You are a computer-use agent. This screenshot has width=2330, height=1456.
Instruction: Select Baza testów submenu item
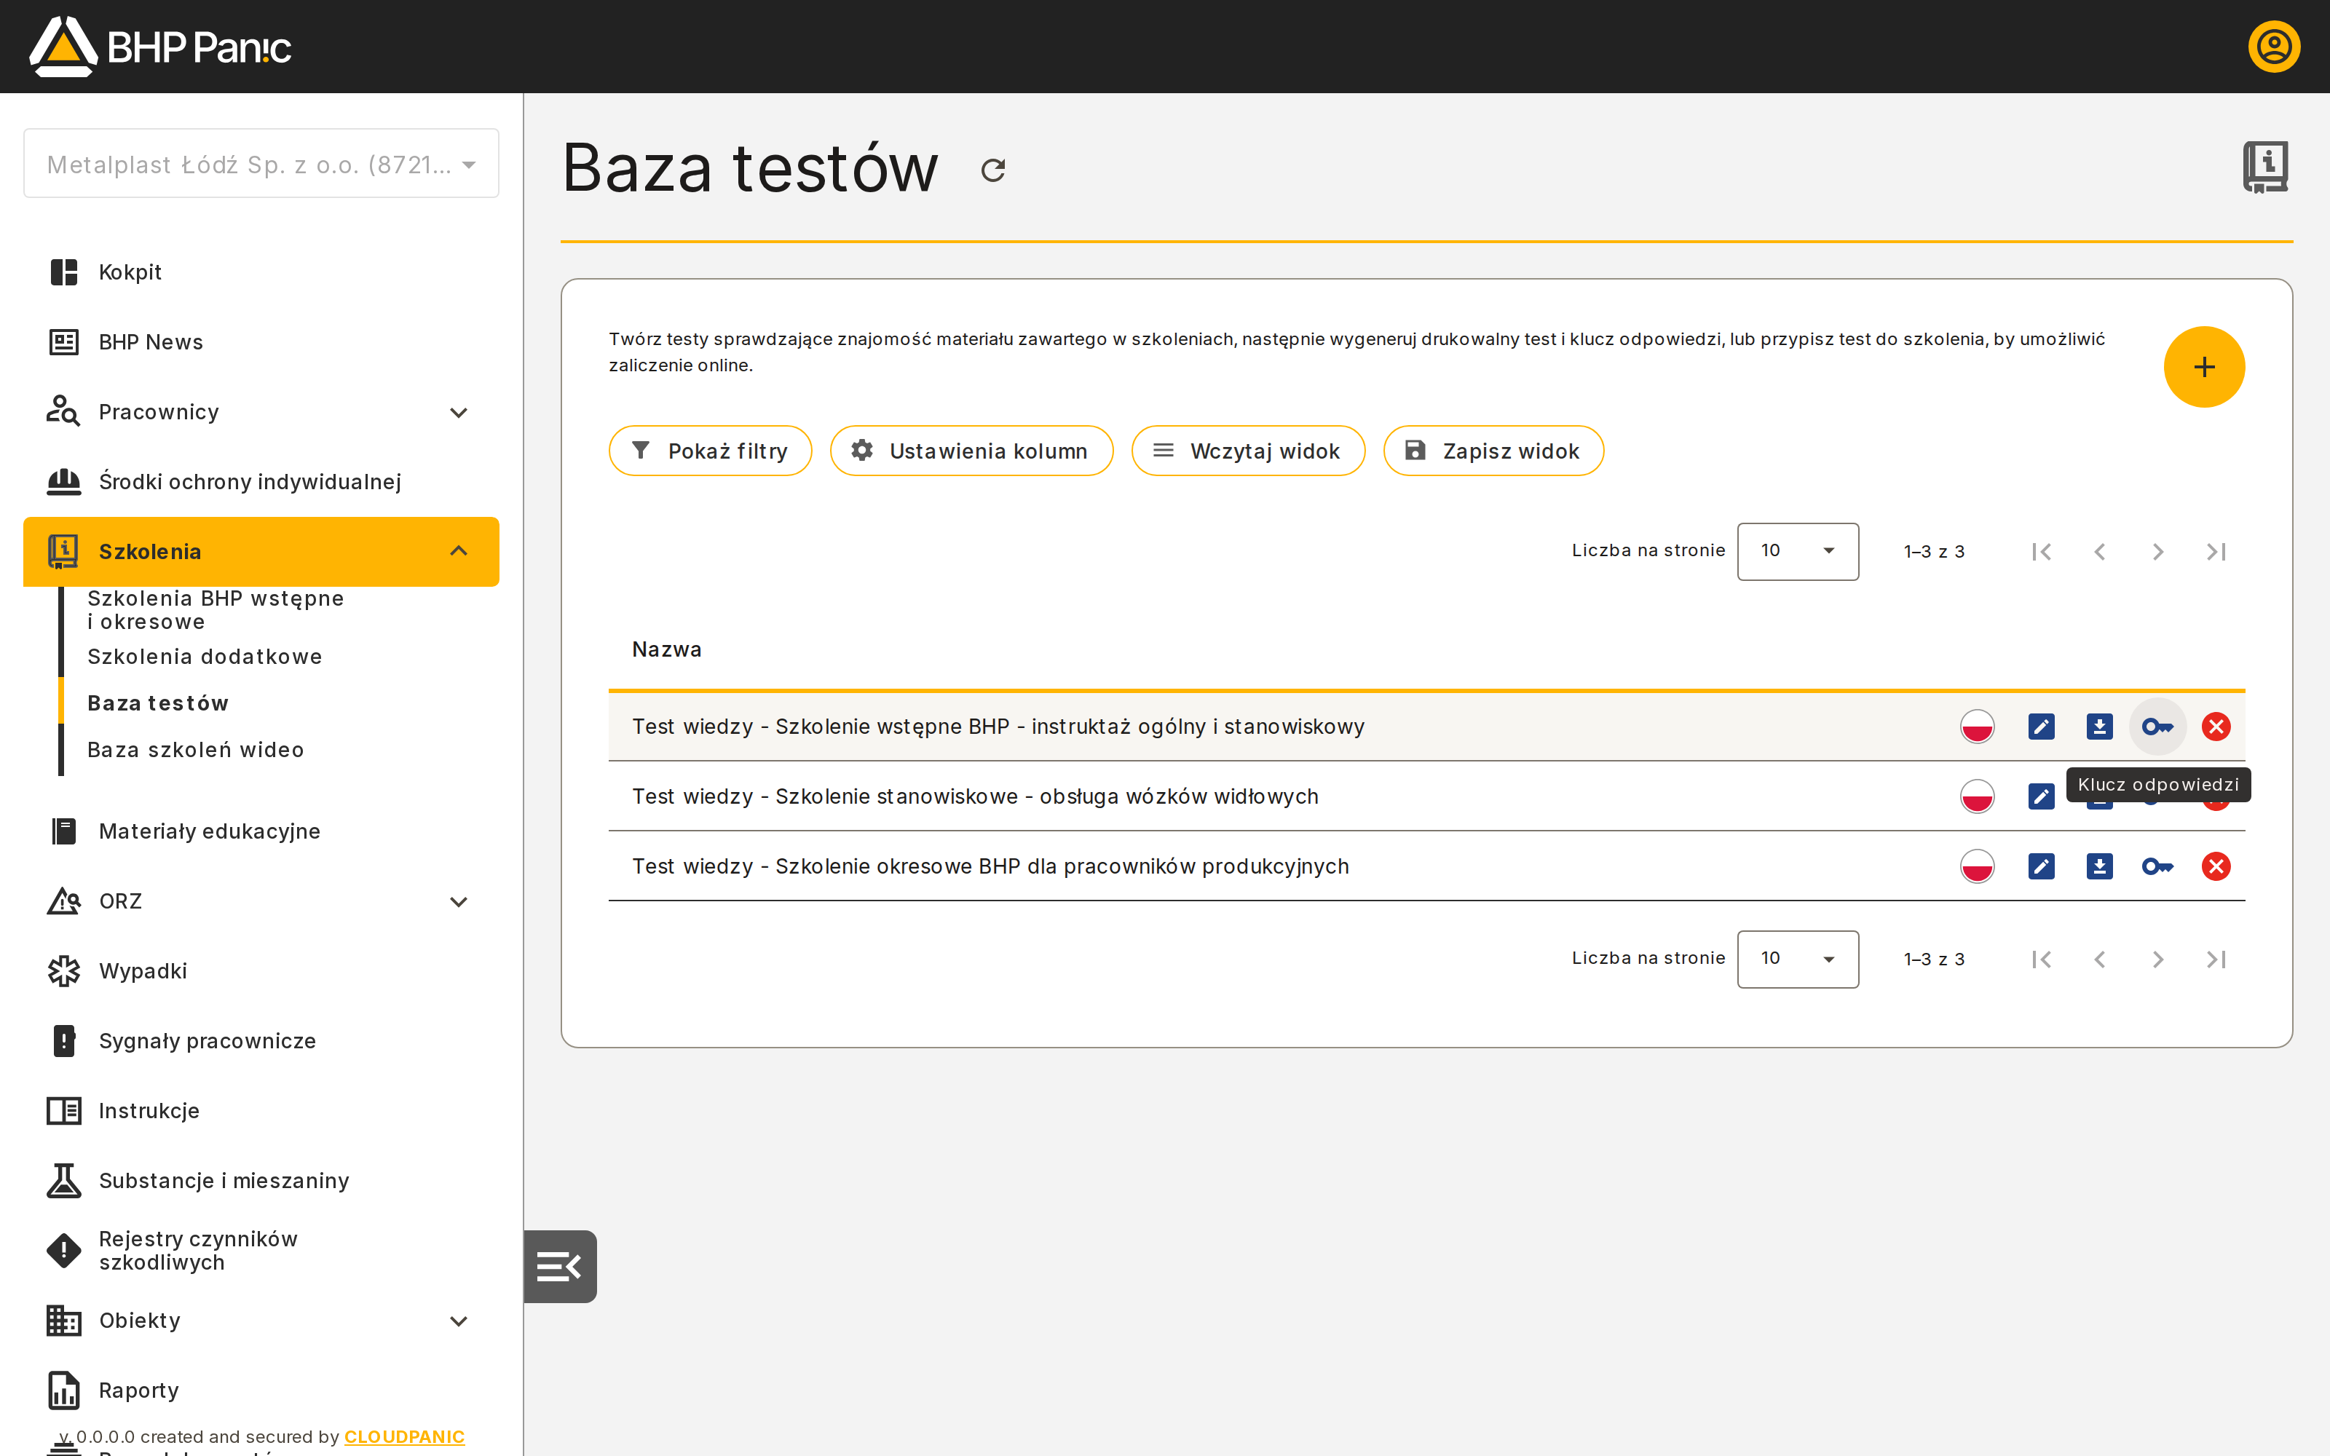(158, 704)
